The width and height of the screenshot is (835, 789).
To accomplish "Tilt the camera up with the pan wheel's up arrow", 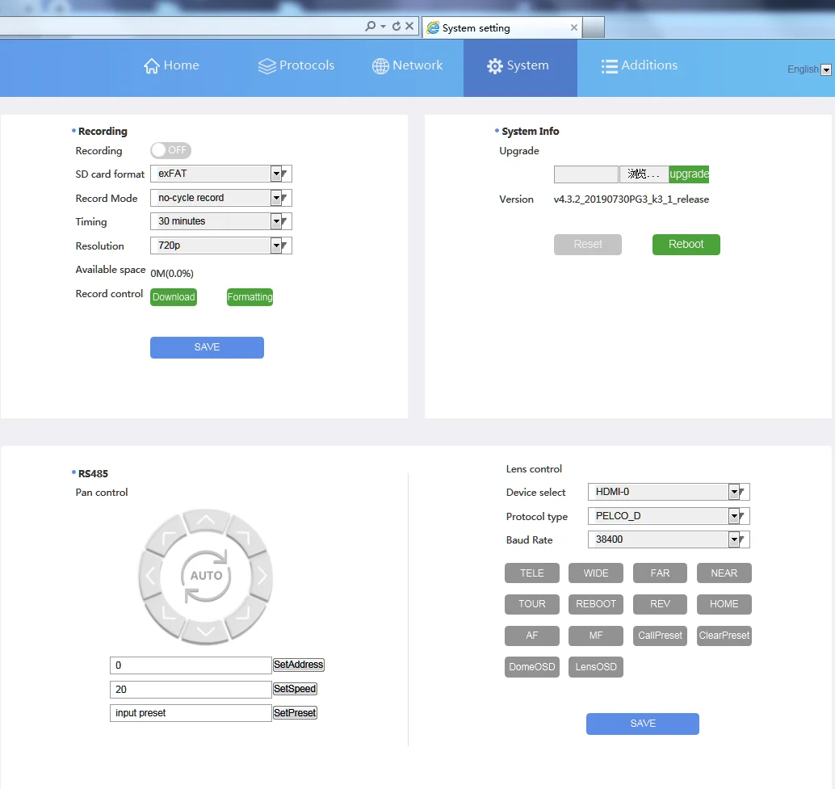I will click(206, 520).
